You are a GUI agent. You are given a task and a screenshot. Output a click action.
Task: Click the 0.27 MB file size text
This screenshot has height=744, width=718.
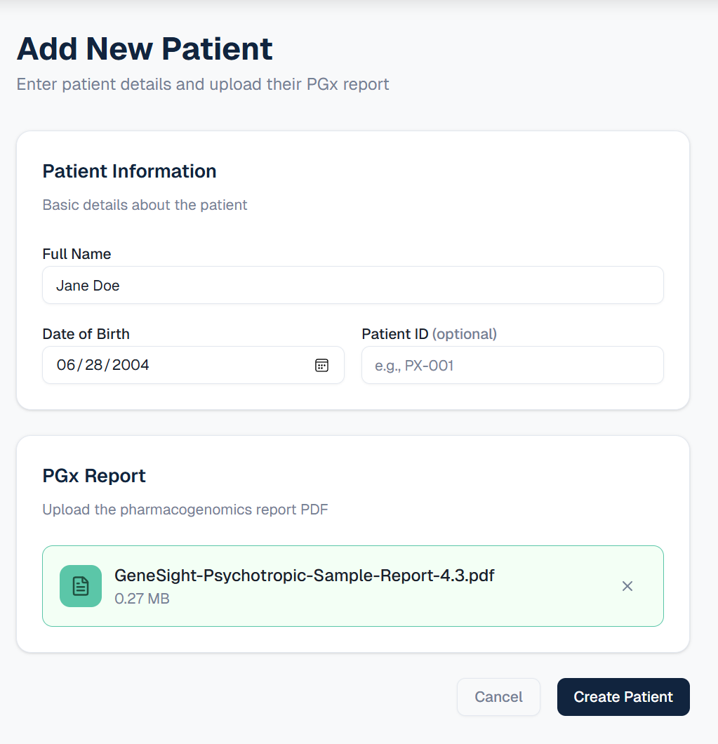(x=142, y=599)
